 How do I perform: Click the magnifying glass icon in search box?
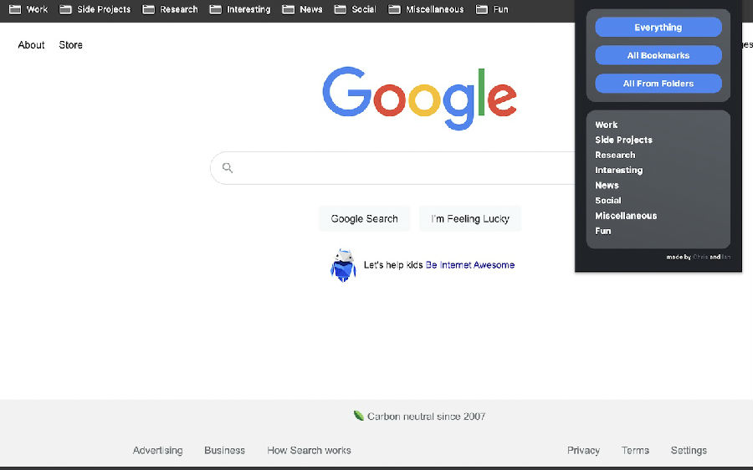228,168
